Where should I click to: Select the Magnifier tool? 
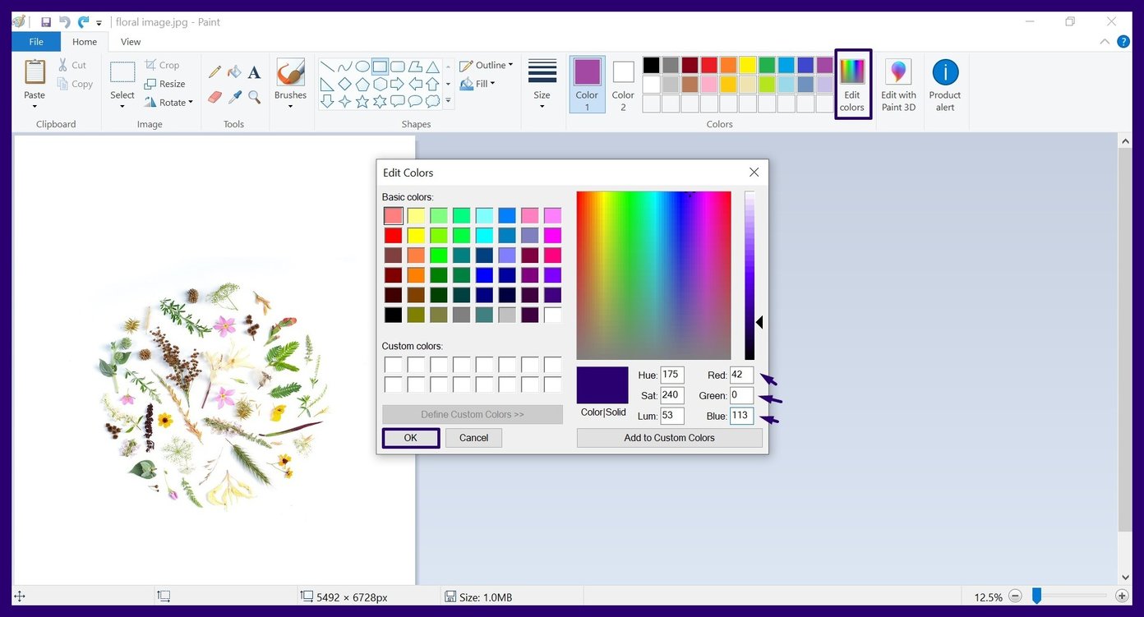pyautogui.click(x=253, y=95)
